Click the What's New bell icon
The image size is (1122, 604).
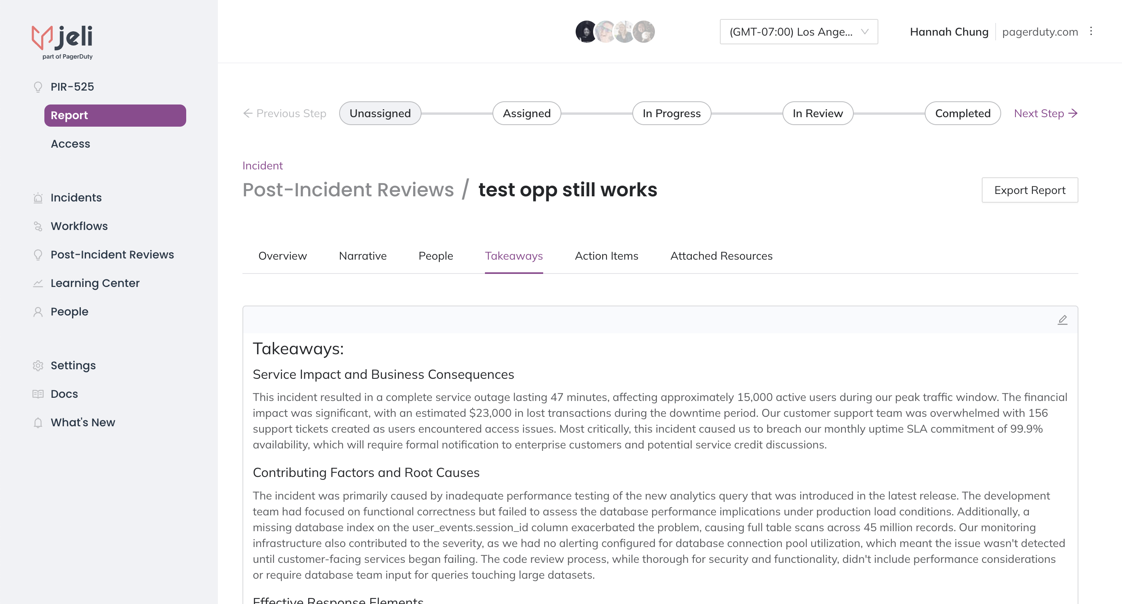click(x=38, y=423)
